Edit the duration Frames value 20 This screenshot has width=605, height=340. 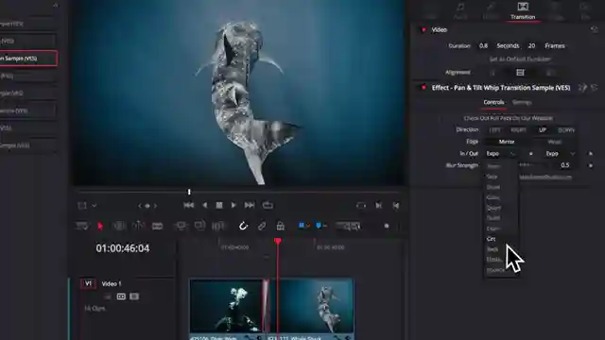531,46
